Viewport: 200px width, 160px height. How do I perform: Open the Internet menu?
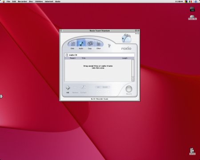(49, 1)
